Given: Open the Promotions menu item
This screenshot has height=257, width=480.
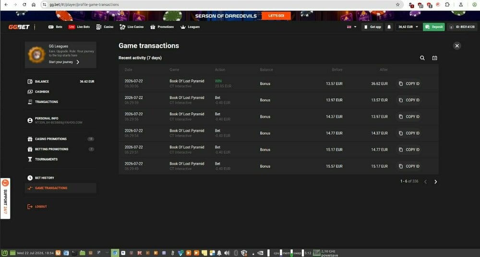Looking at the screenshot, I should coord(162,27).
